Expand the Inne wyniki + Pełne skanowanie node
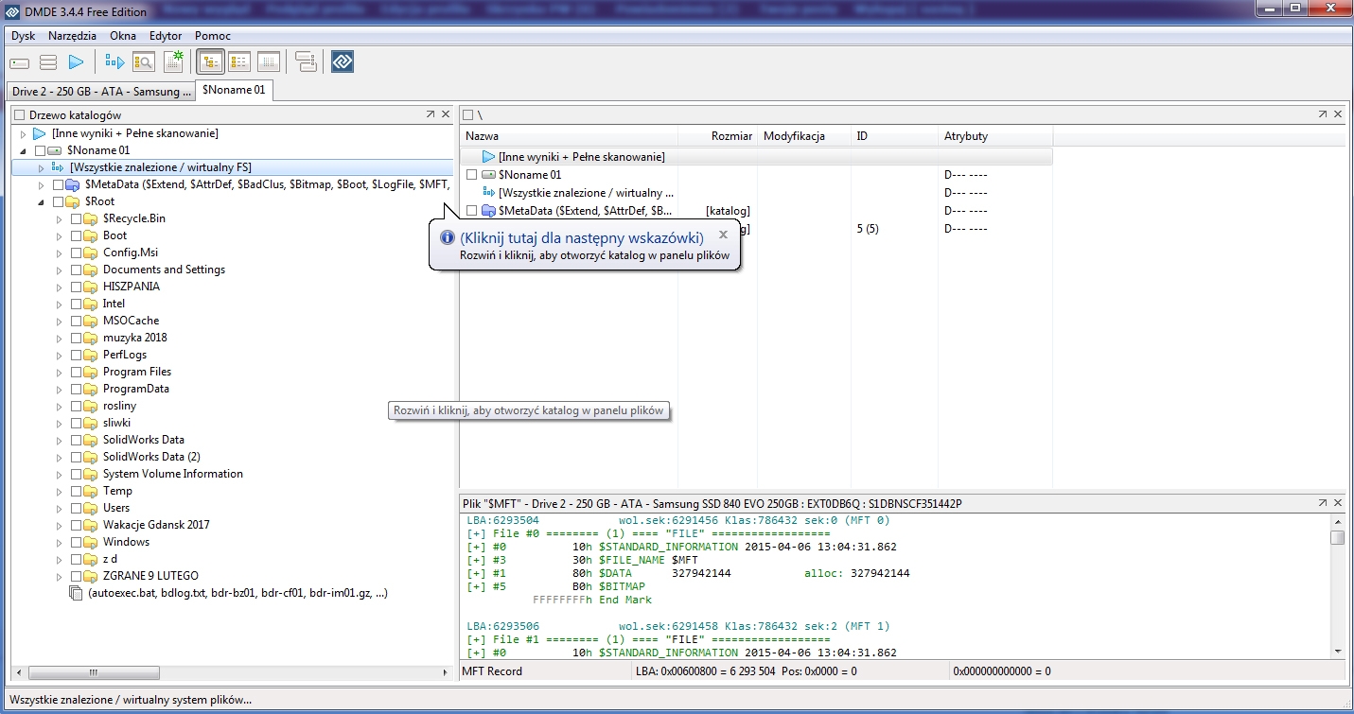 pos(23,134)
